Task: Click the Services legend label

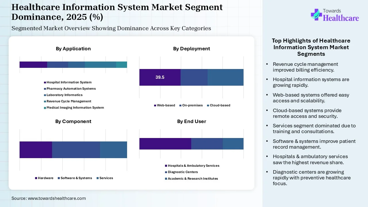Action: [x=106, y=178]
